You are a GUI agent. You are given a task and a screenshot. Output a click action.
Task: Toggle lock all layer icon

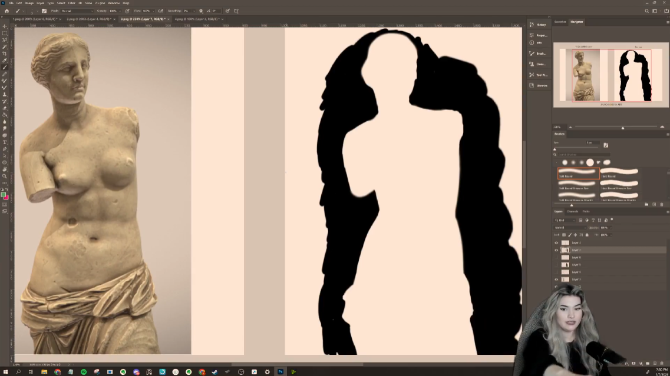click(587, 235)
